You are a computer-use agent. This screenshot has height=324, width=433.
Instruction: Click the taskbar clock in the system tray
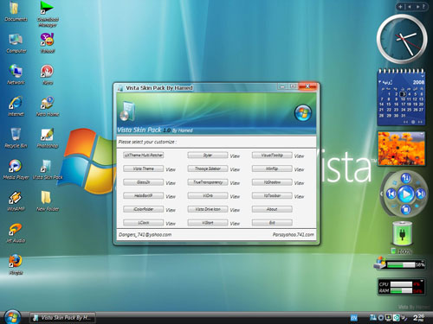point(419,318)
